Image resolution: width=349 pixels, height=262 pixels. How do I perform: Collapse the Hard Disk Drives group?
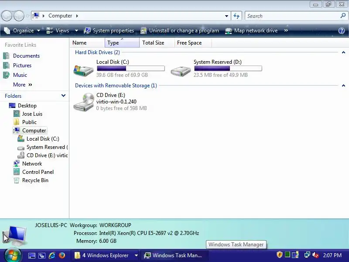[343, 52]
